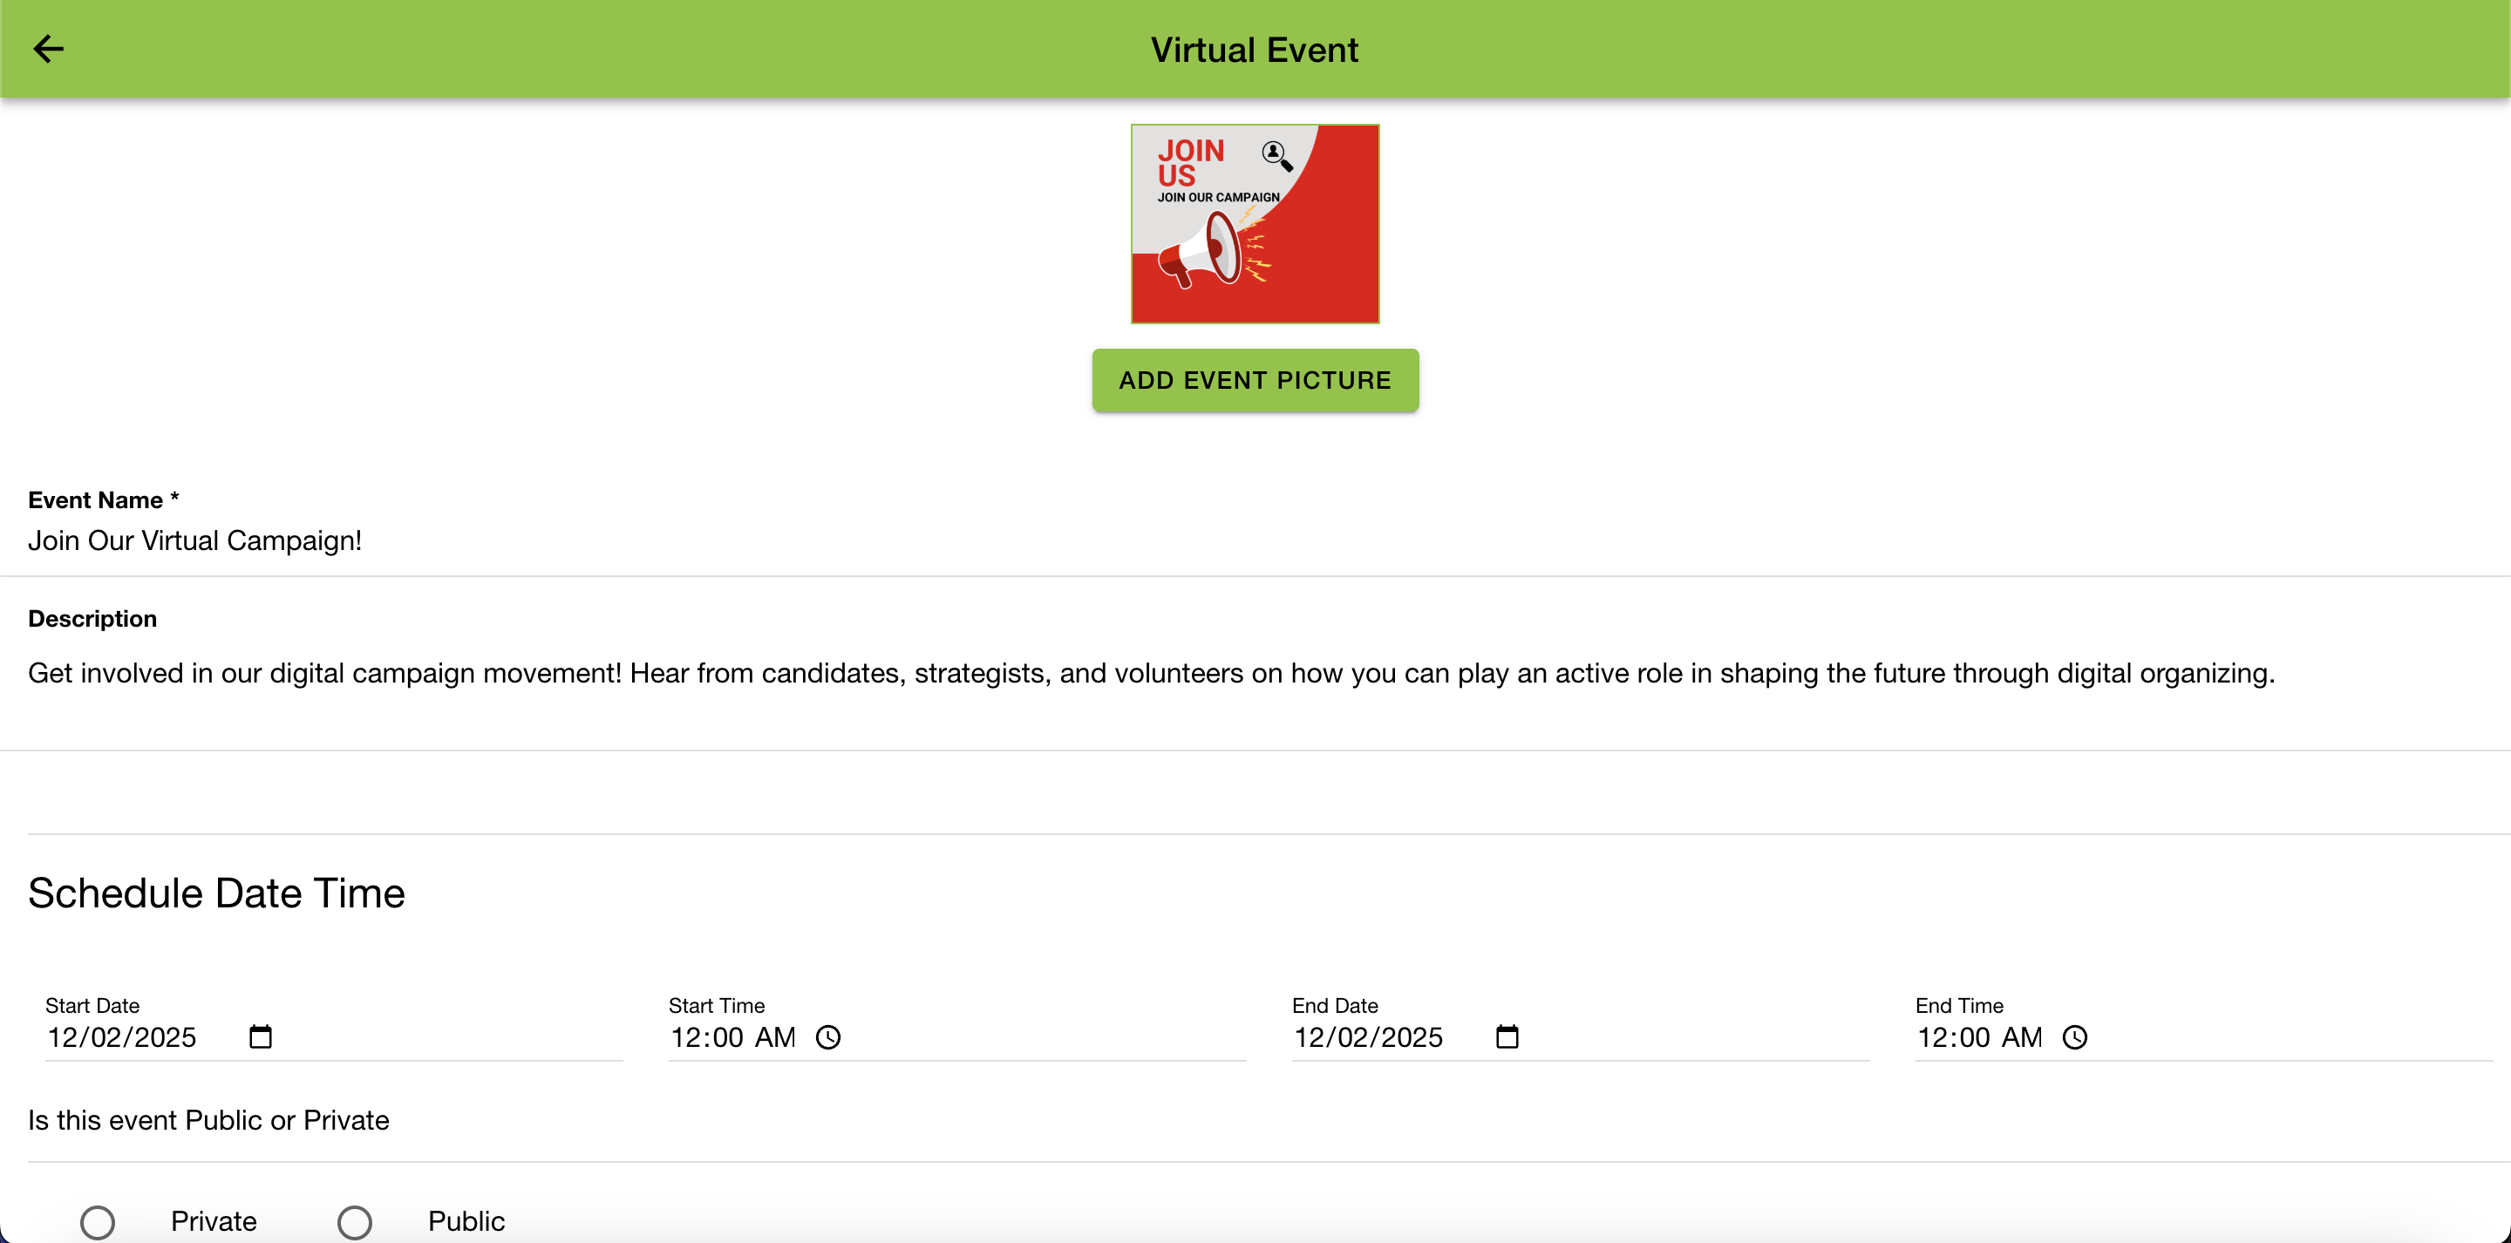2511x1243 pixels.
Task: Click the calendar icon next to 12/02/2025 Start Date
Action: tap(261, 1036)
